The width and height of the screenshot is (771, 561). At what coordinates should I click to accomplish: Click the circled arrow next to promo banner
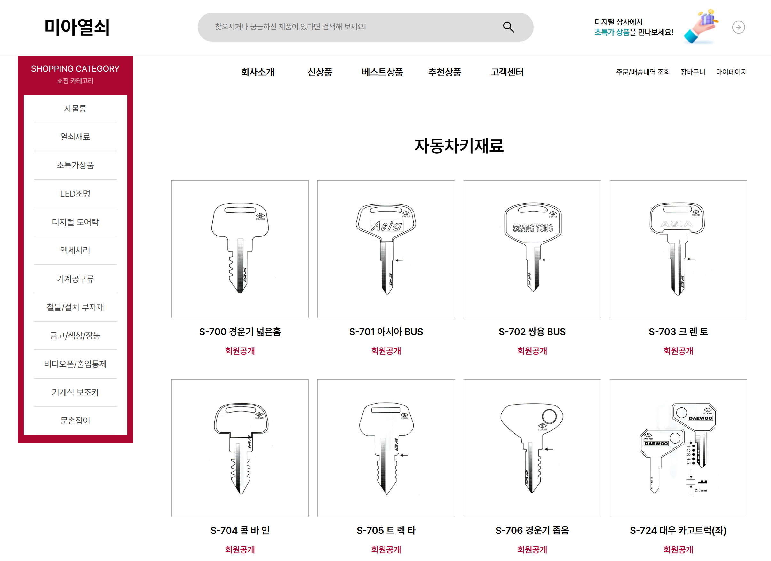click(738, 27)
